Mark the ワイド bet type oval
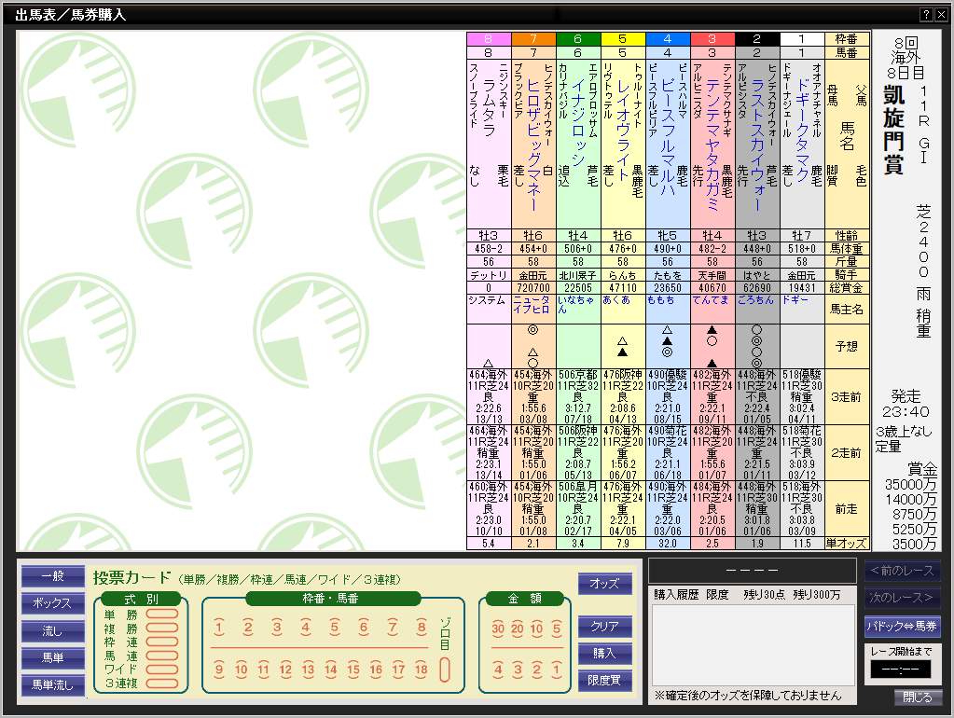The height and width of the screenshot is (718, 954). click(x=162, y=670)
